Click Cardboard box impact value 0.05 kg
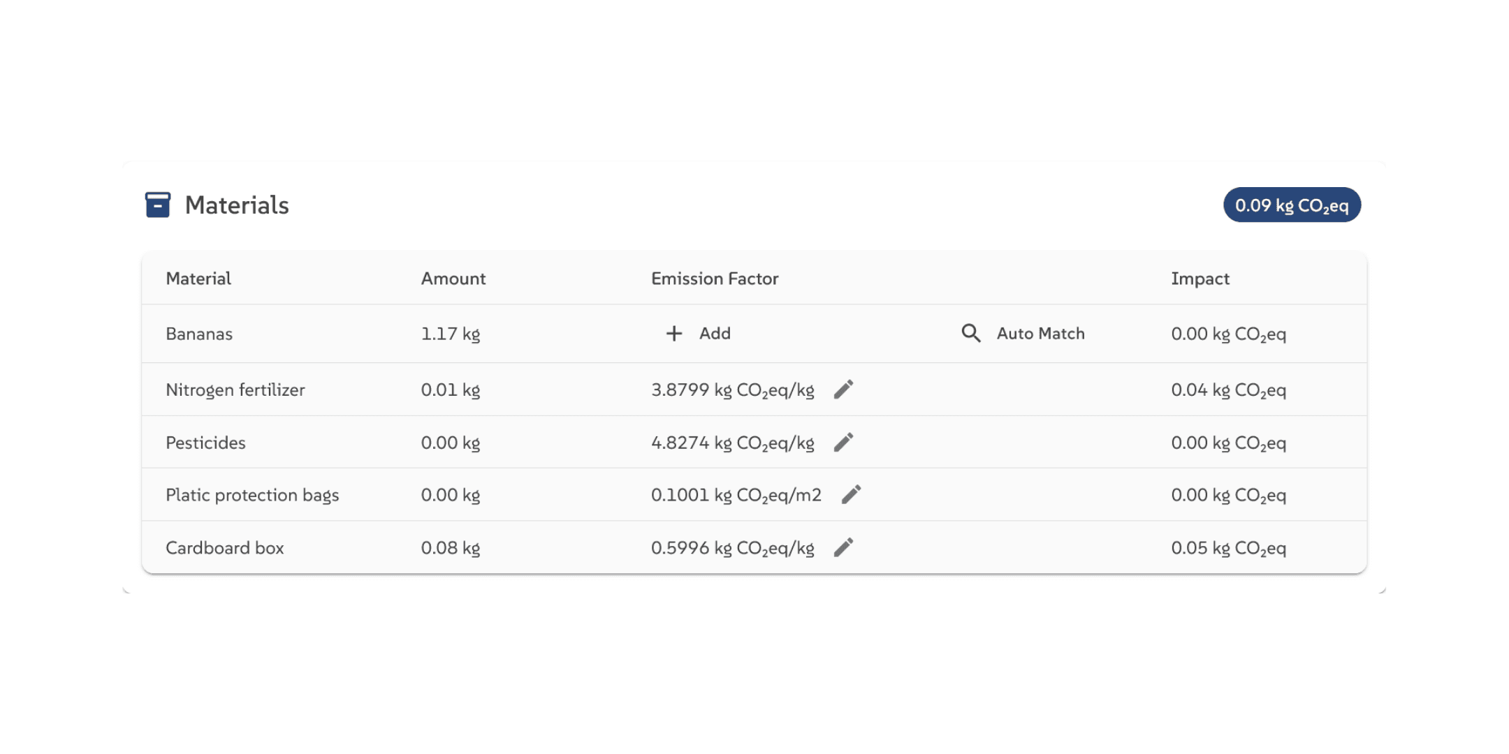Image resolution: width=1509 pixels, height=754 pixels. tap(1227, 548)
